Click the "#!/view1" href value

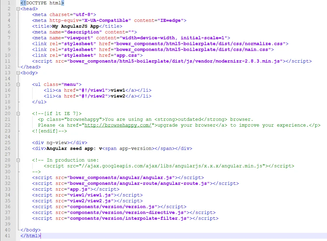click(x=93, y=91)
